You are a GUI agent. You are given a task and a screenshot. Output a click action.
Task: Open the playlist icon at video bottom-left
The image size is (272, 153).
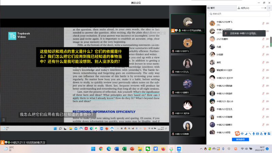3,120
